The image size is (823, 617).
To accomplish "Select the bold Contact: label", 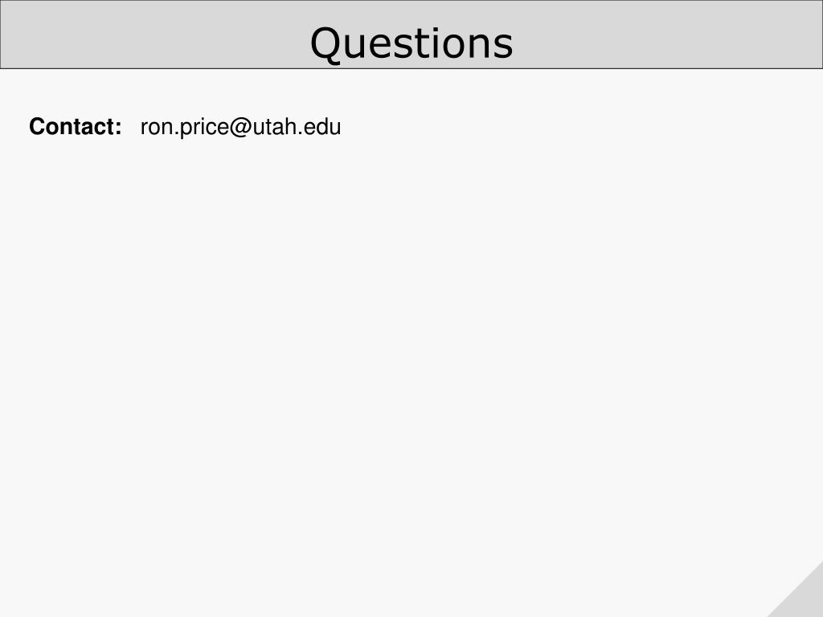I will point(75,126).
